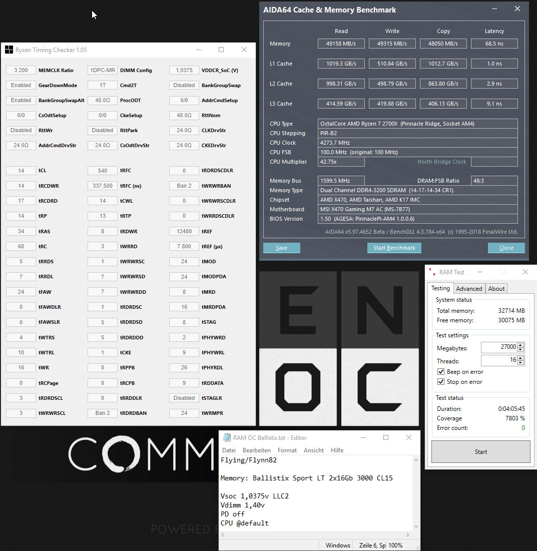537x551 pixels.
Task: Click the MEMCLK Ratio value box
Action: tap(21, 70)
